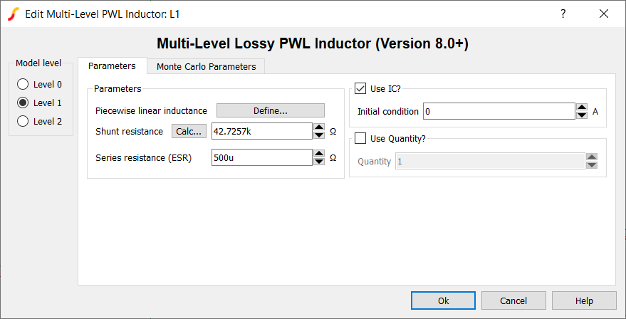Click the SIMetrix app icon in title bar

[x=13, y=14]
